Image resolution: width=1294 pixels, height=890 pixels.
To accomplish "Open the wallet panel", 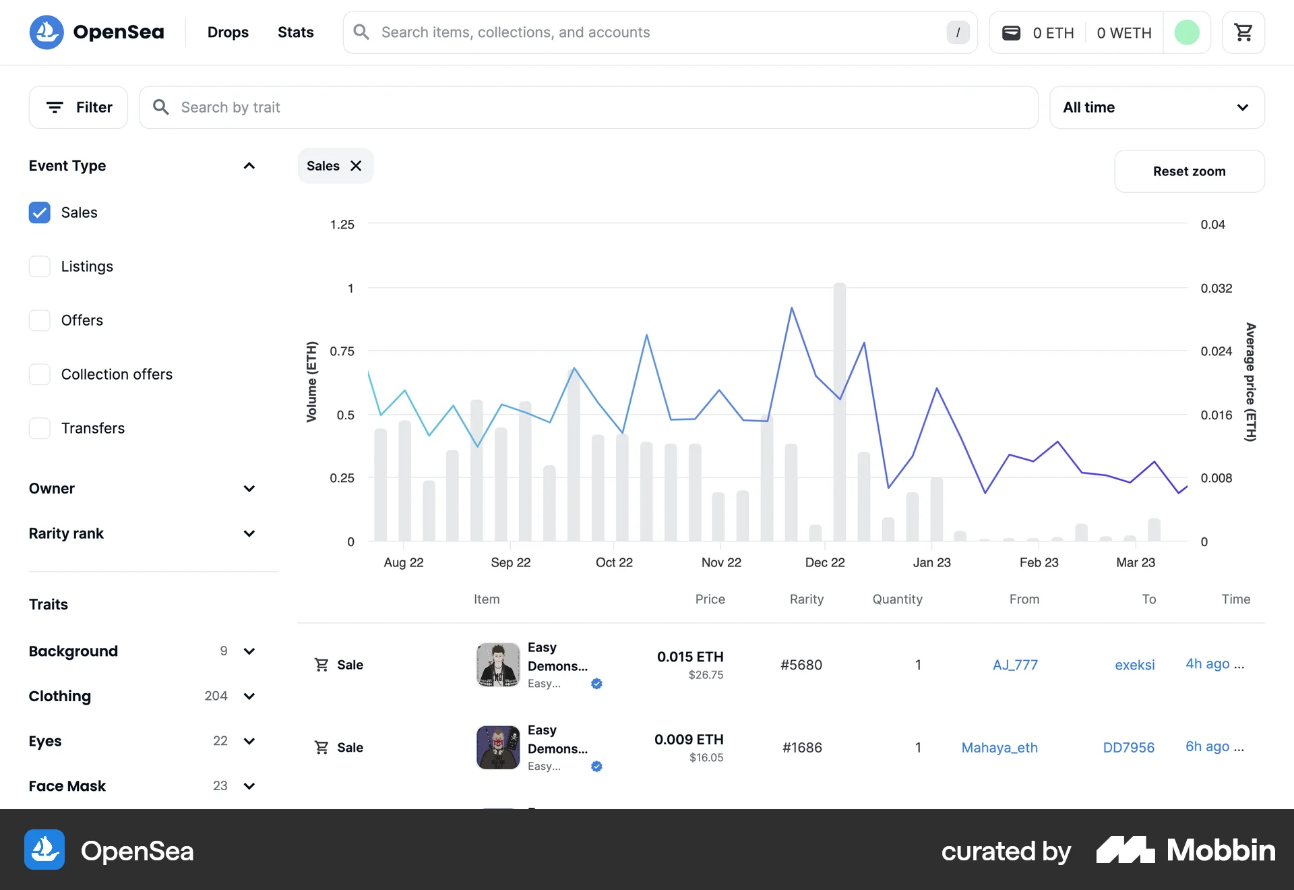I will pos(1012,32).
